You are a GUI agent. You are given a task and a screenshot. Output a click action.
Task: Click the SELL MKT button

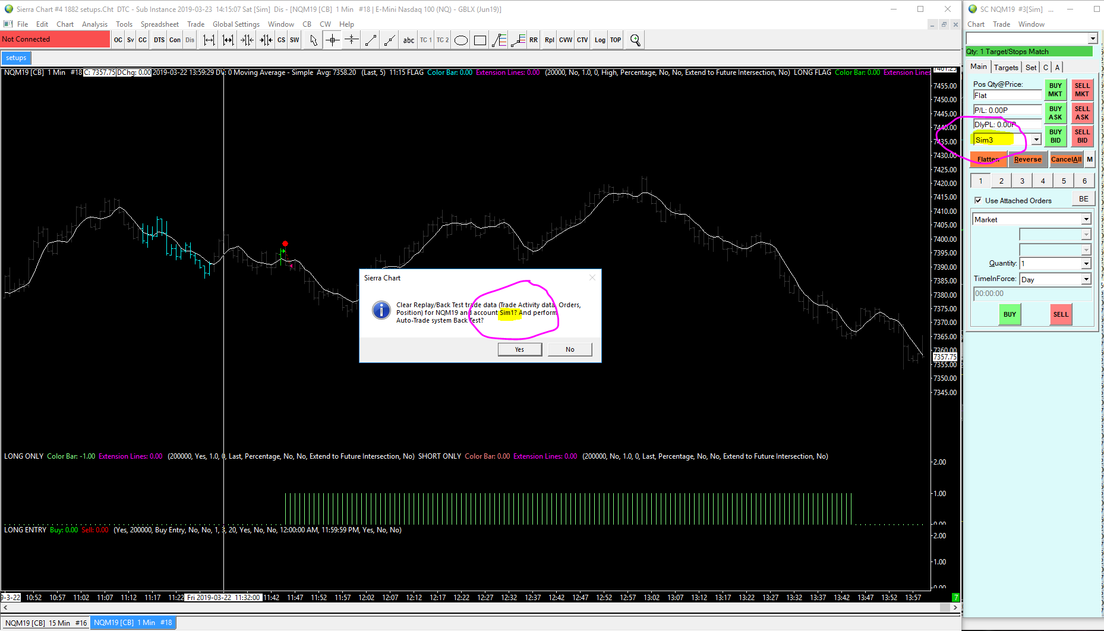click(1082, 90)
